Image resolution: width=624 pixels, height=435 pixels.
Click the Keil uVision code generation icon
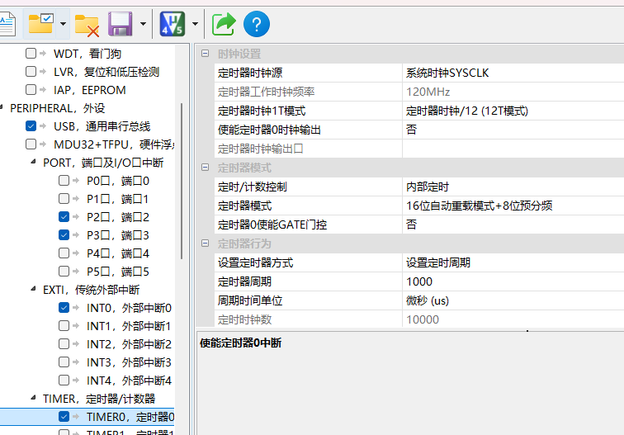(173, 24)
